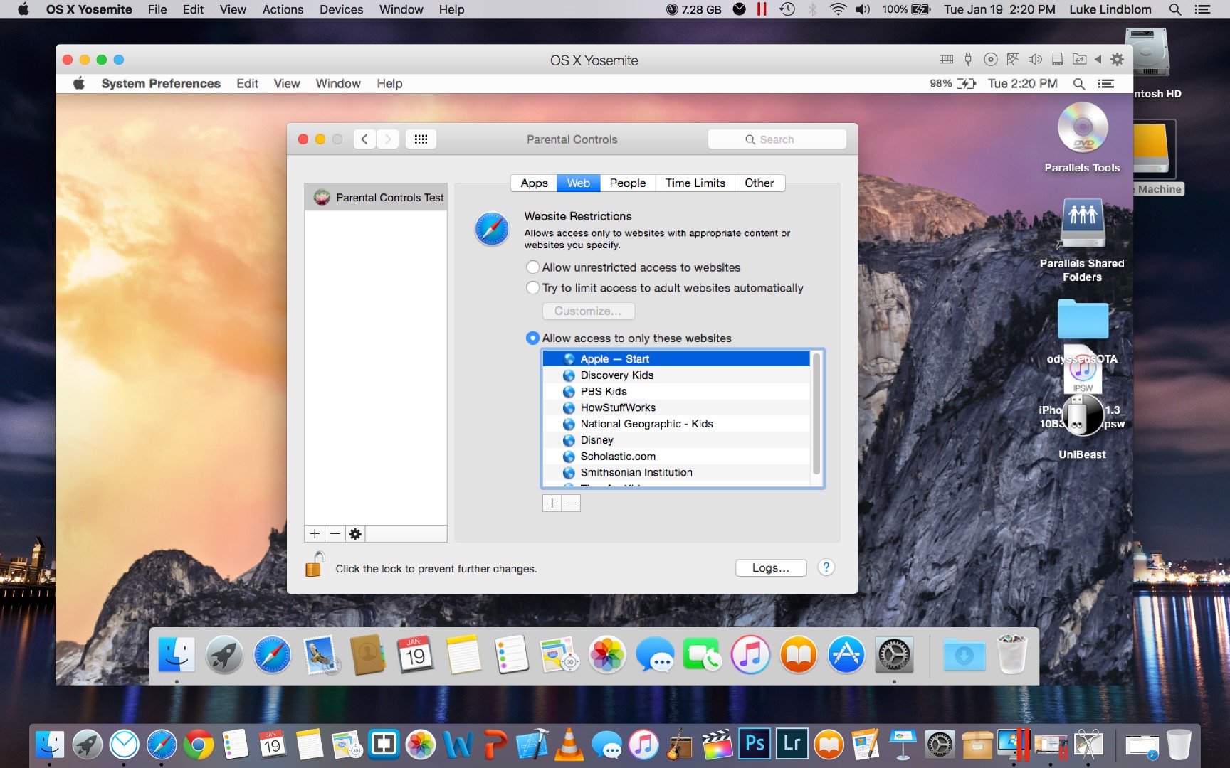
Task: Launch GarageBand from the host dock
Action: (x=680, y=745)
